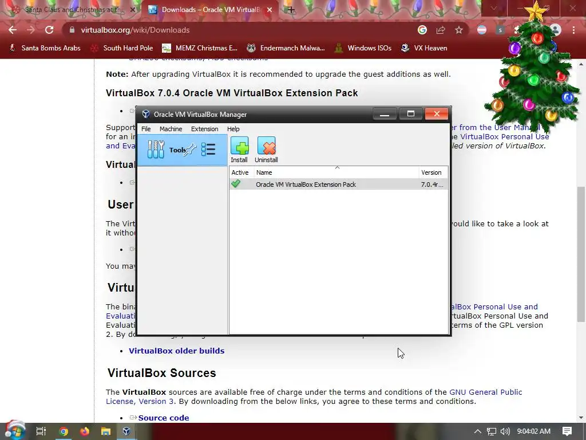The image size is (586, 440).
Task: Open the File menu in VirtualBox Manager
Action: 146,129
